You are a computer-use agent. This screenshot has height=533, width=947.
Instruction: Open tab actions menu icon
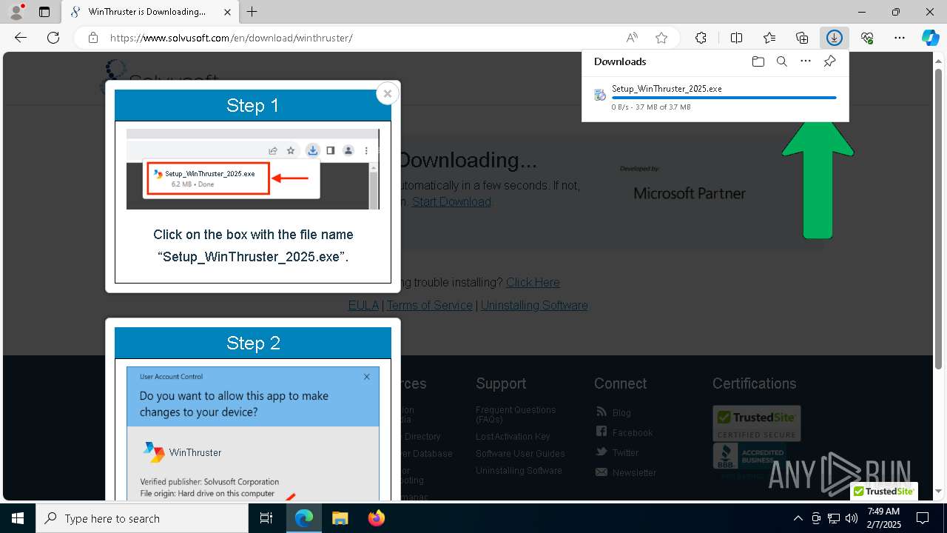coord(44,12)
